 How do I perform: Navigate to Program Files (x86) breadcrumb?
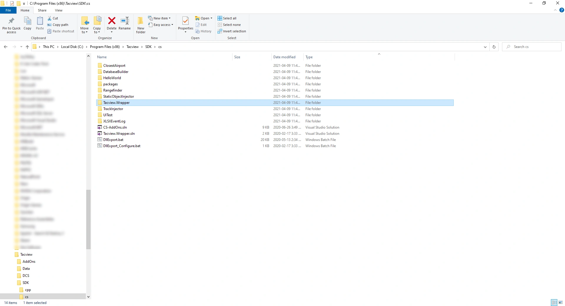point(105,47)
